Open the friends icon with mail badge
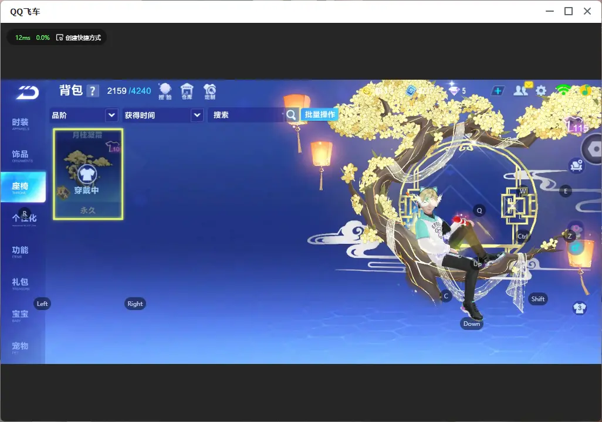This screenshot has height=422, width=602. click(x=523, y=89)
